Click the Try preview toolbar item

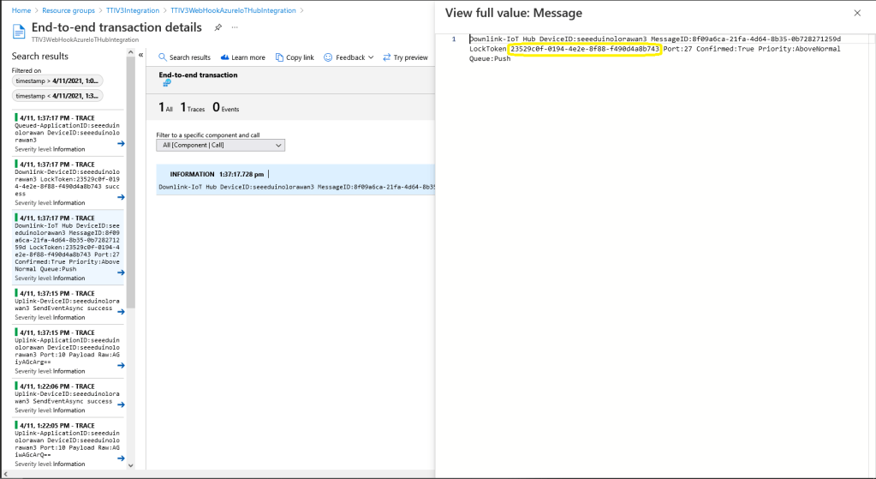[x=405, y=57]
